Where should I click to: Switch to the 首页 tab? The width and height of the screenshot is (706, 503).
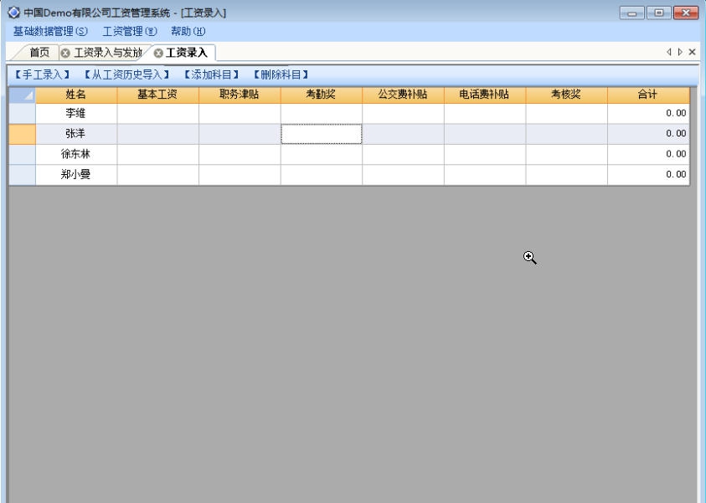point(39,53)
